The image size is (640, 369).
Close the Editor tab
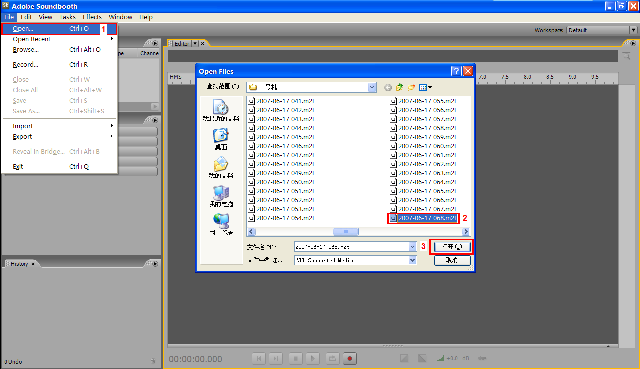(x=203, y=44)
